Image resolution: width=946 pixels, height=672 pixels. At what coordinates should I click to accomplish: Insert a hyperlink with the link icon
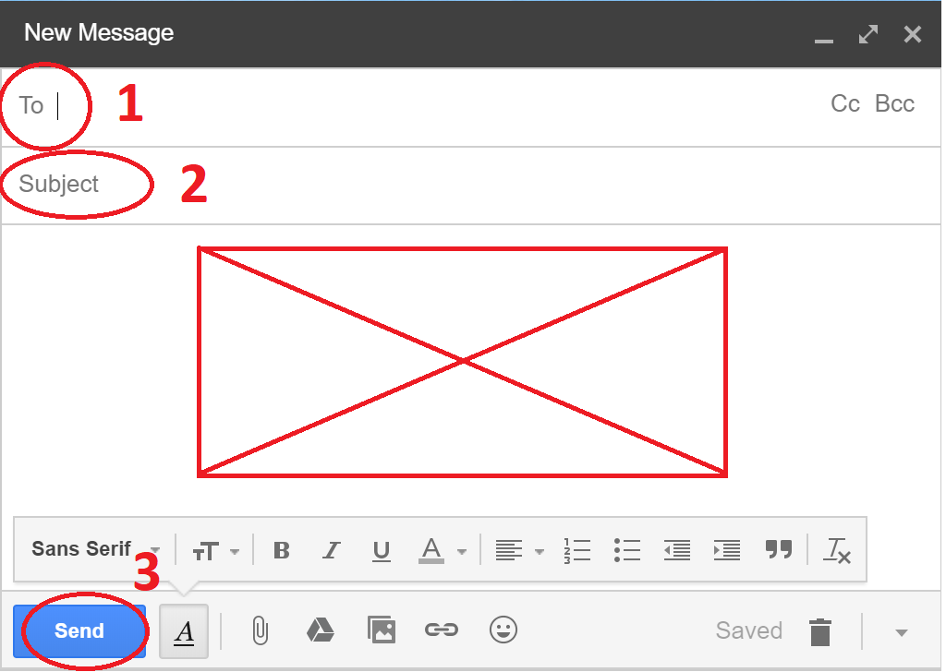pyautogui.click(x=441, y=630)
